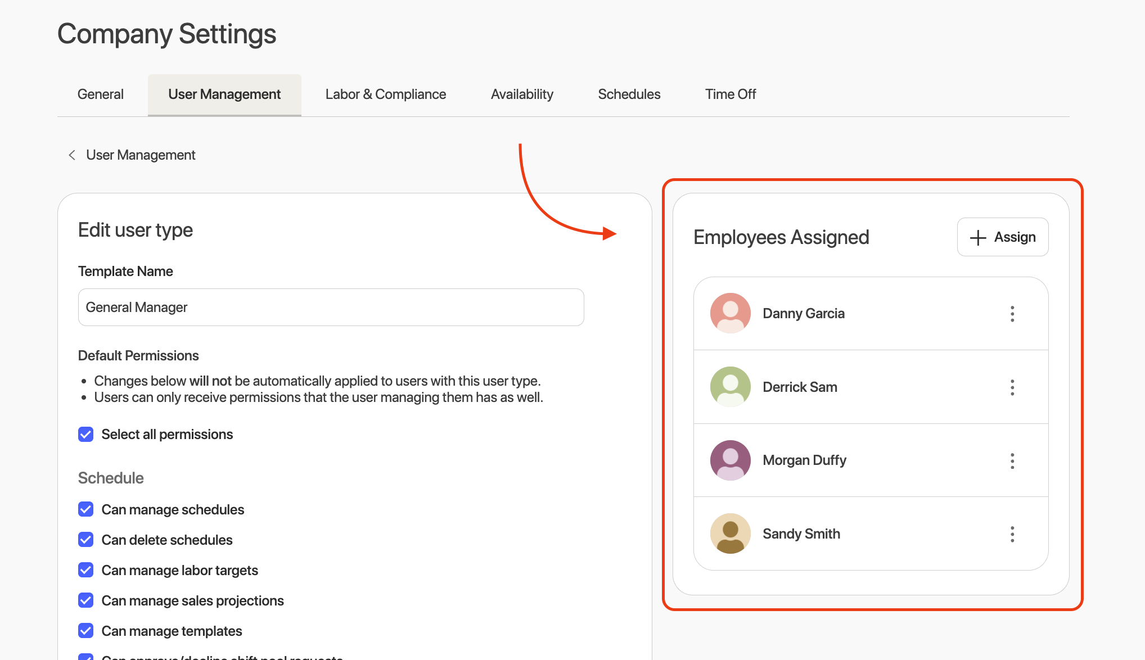The image size is (1145, 660).
Task: Switch to the Labor & Compliance tab
Action: pos(385,94)
